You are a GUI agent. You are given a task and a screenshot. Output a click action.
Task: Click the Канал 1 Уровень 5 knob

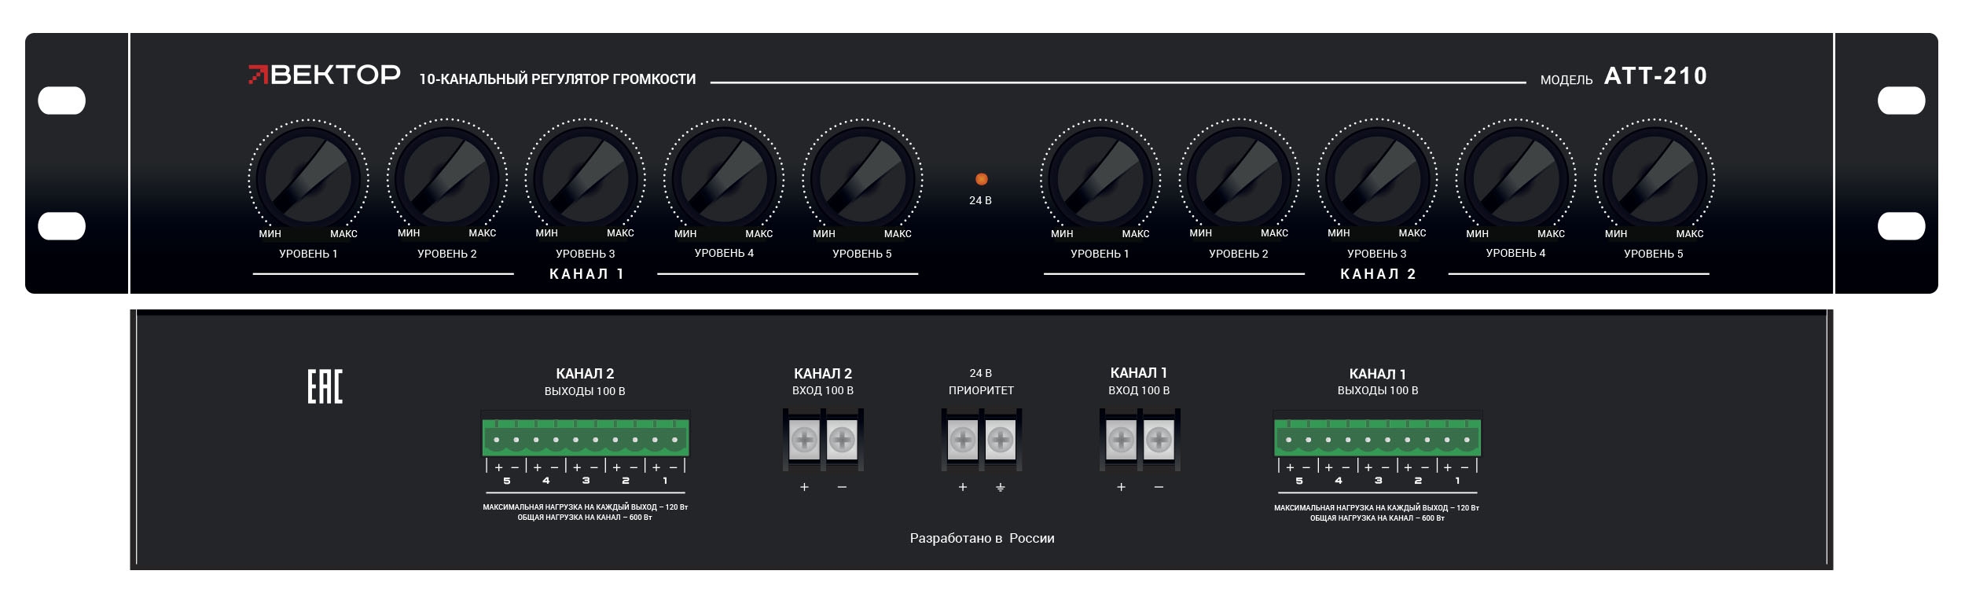point(862,179)
